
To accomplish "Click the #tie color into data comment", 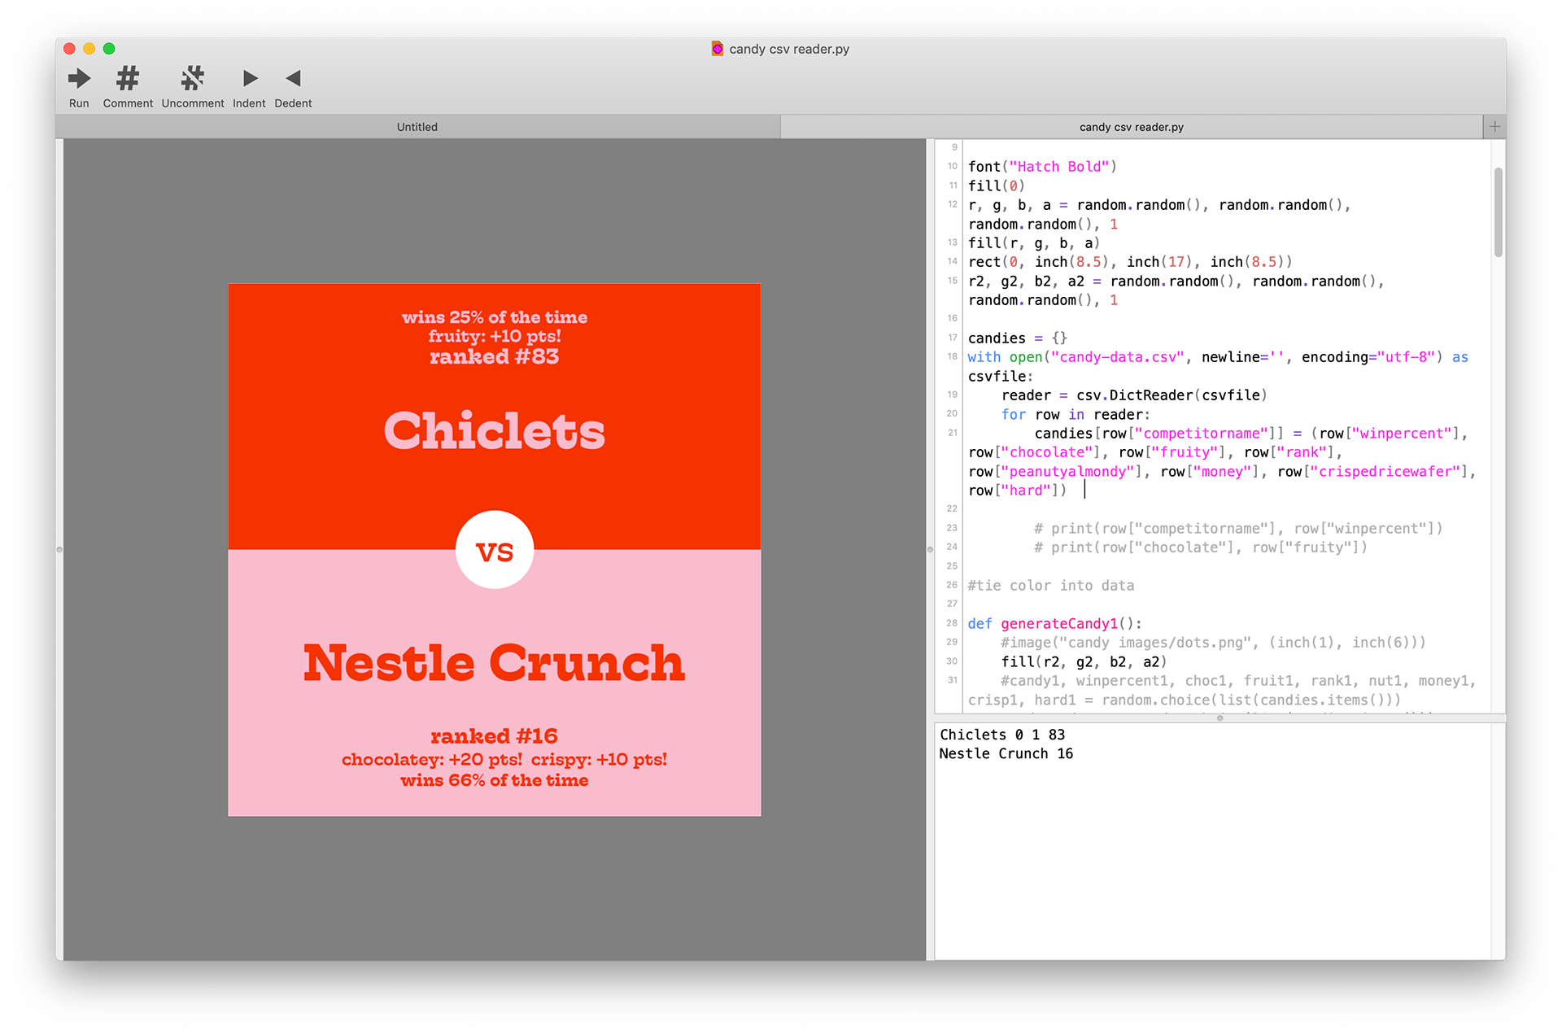I will point(1050,586).
